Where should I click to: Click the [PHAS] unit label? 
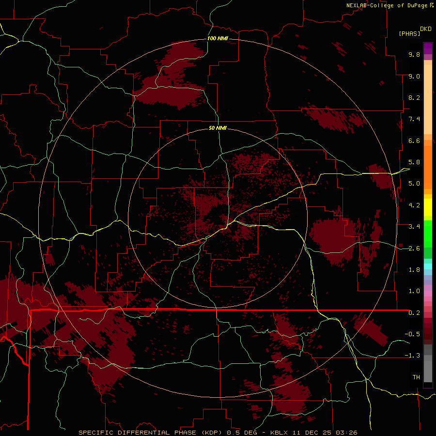[x=409, y=33]
